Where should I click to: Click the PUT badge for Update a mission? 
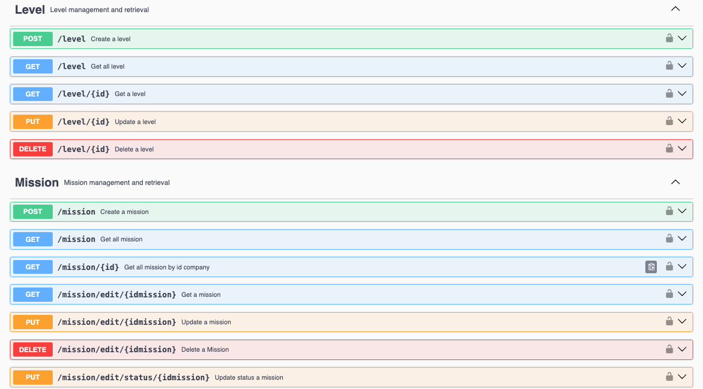pyautogui.click(x=33, y=322)
